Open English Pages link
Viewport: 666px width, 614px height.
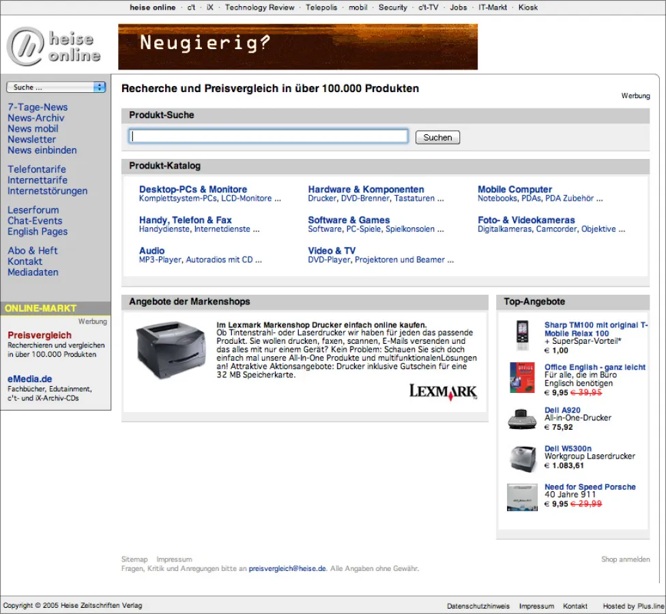tap(38, 231)
